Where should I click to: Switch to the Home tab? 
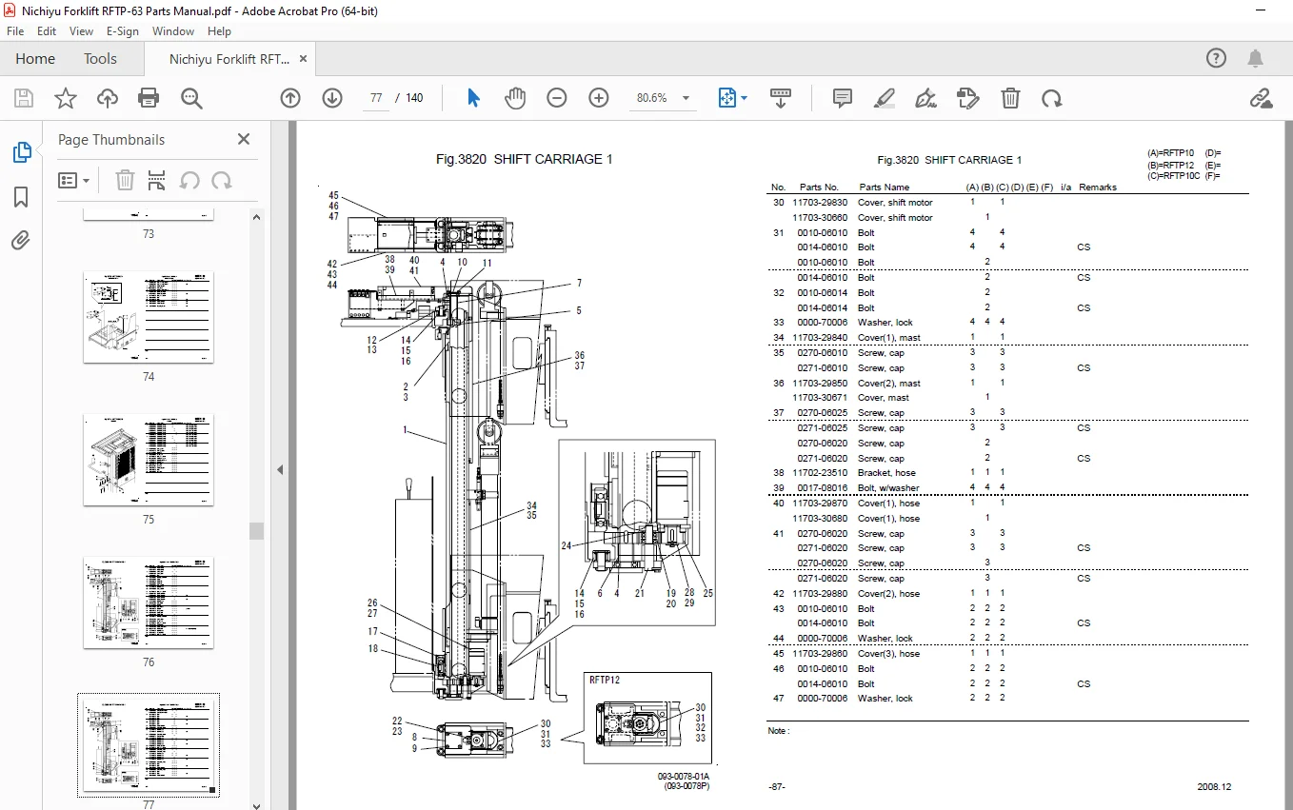35,59
